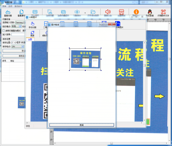
Task: Click the blue open-folder toolbar icon
Action: coord(93,12)
